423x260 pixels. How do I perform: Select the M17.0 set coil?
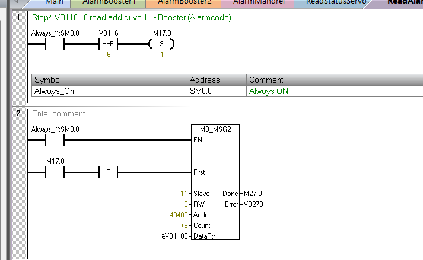tap(160, 45)
